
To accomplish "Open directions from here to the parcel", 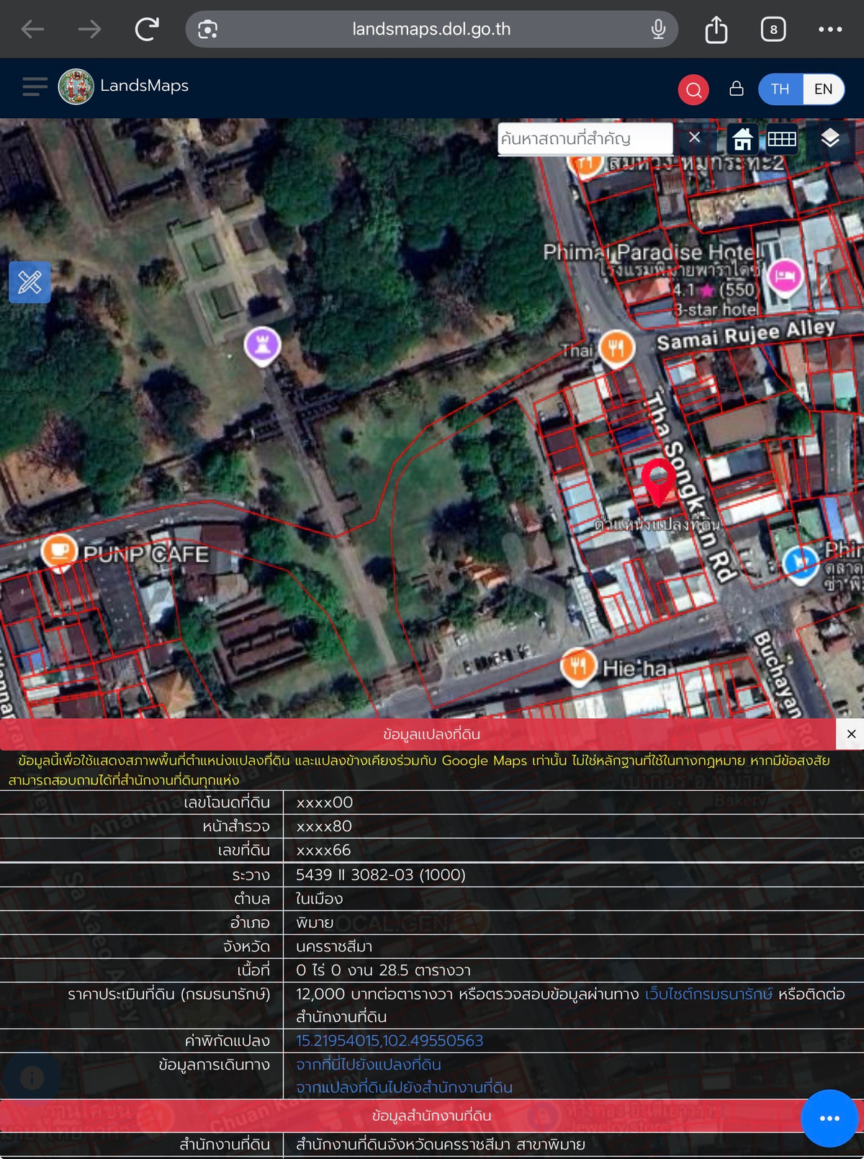I will click(369, 1065).
